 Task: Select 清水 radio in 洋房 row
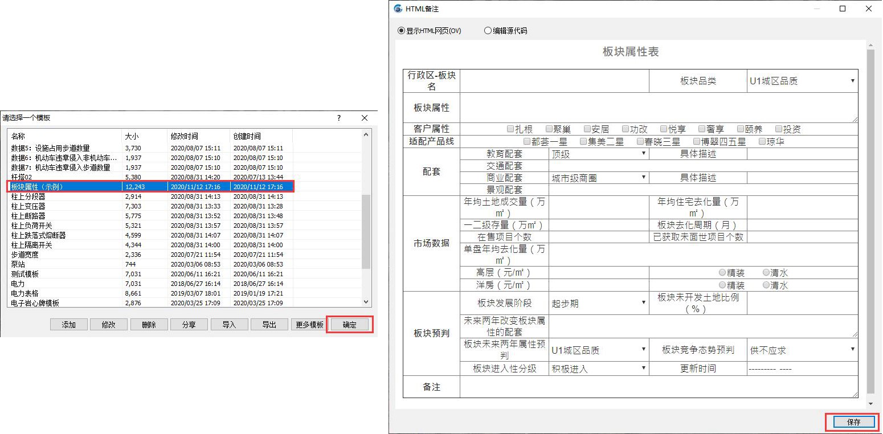click(x=766, y=285)
